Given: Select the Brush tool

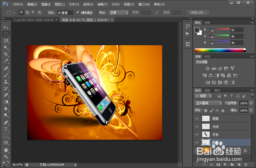Looking at the screenshot, I should point(6,75).
